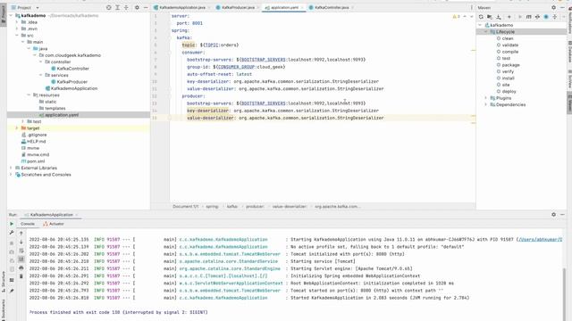Expand External Libraries node
Screen dimensions: 572x321
[x=11, y=168]
